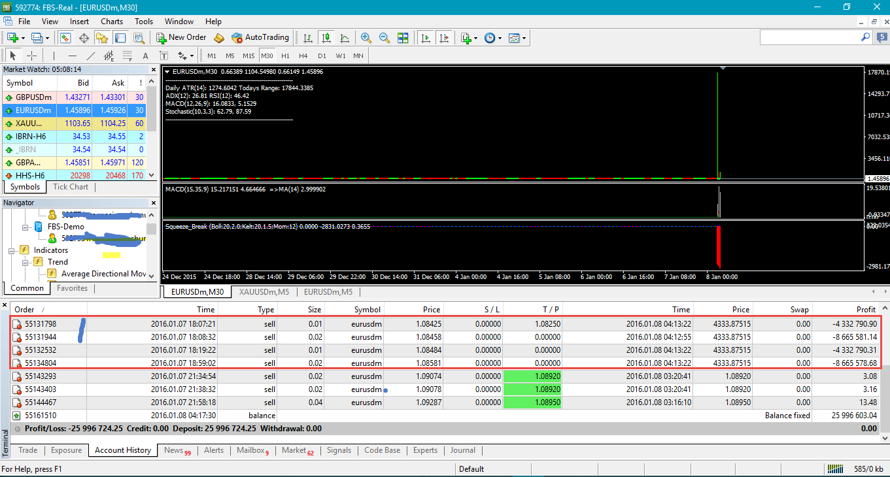Toggle the Market Watch window icon
The height and width of the screenshot is (477, 890).
pos(65,38)
